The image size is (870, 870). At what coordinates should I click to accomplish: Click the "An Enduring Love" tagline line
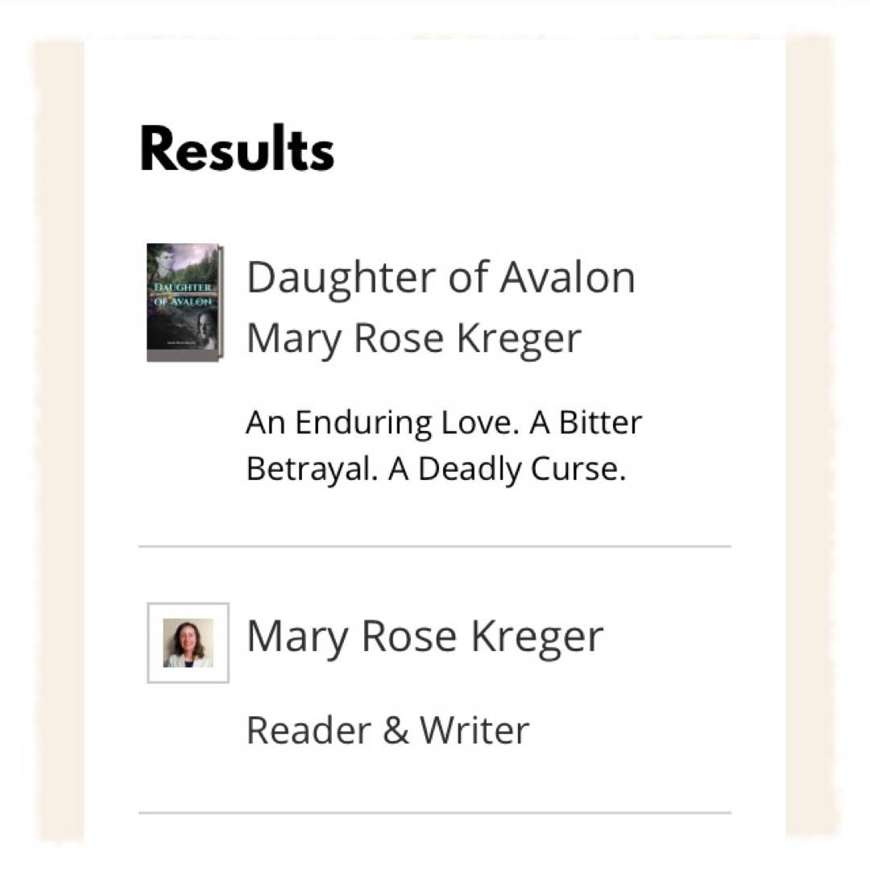[443, 423]
